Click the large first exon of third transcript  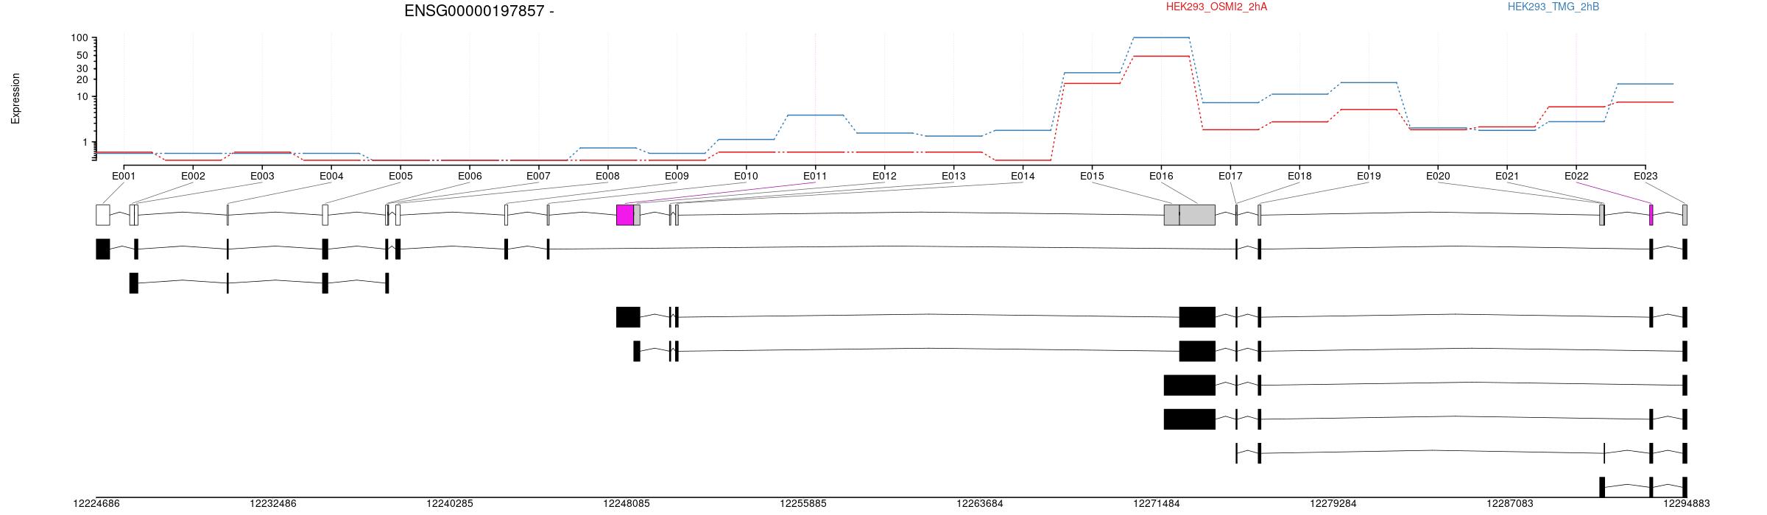point(629,317)
